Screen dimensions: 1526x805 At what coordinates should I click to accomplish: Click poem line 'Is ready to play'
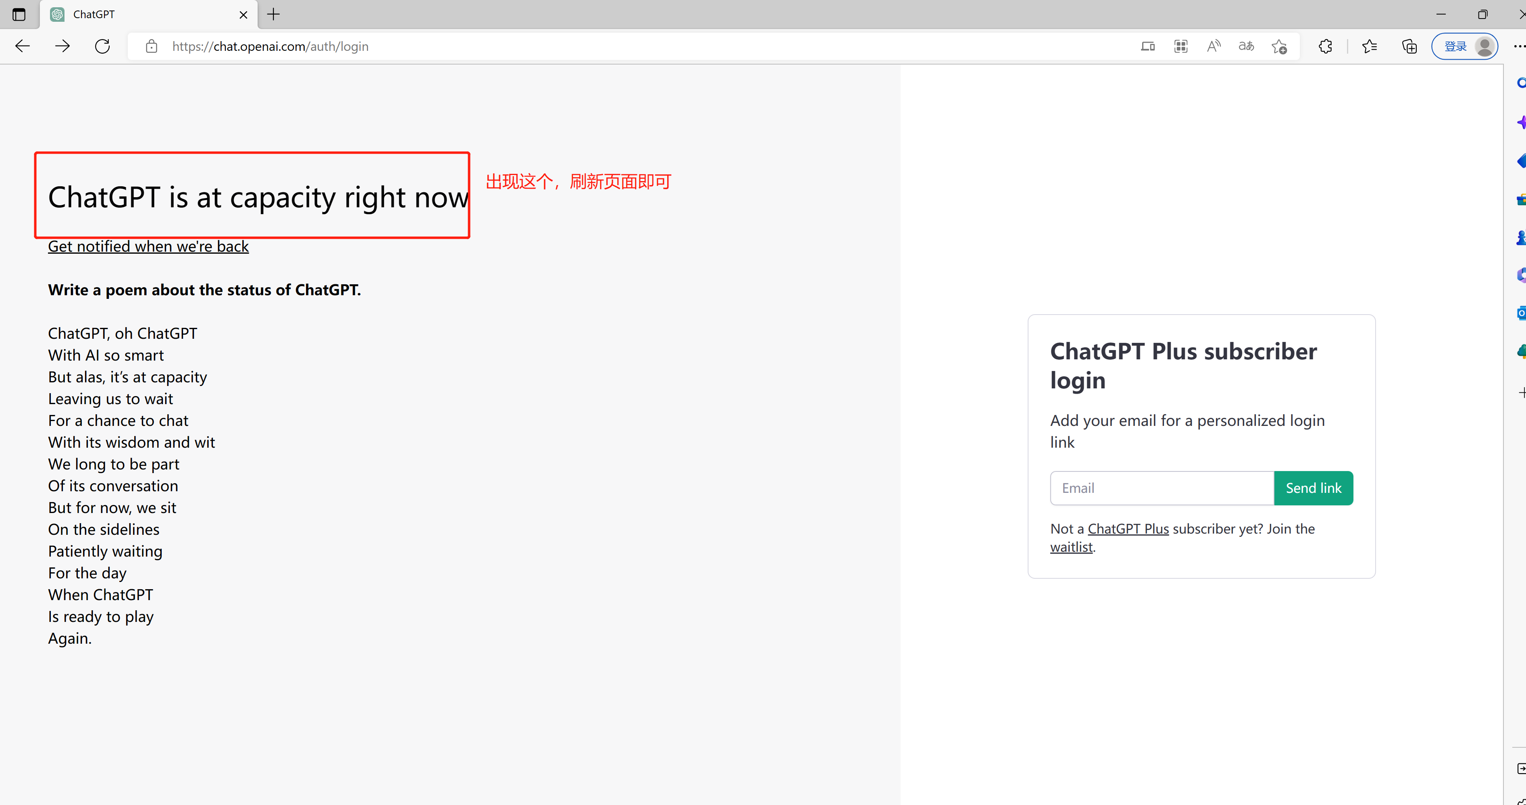(101, 617)
